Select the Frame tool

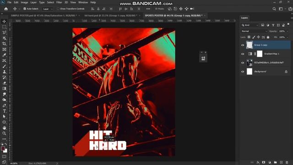[x=4, y=49]
